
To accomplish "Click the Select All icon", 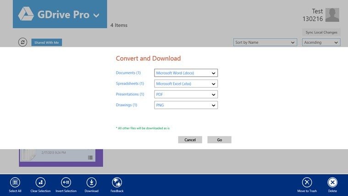I will 15,182.
